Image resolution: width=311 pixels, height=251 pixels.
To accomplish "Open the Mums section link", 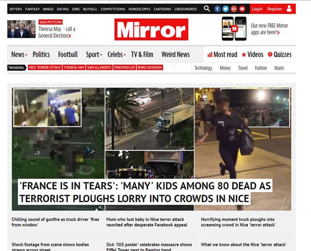I will click(279, 68).
